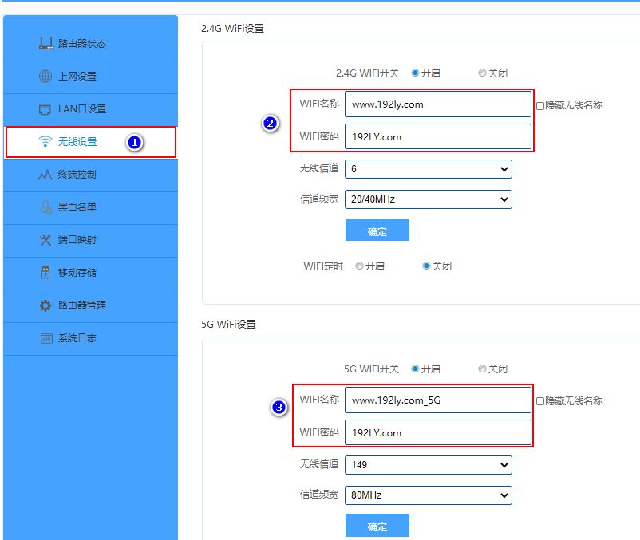Click the WIFI定时 label
Screen dimensions: 640x540
(x=323, y=266)
